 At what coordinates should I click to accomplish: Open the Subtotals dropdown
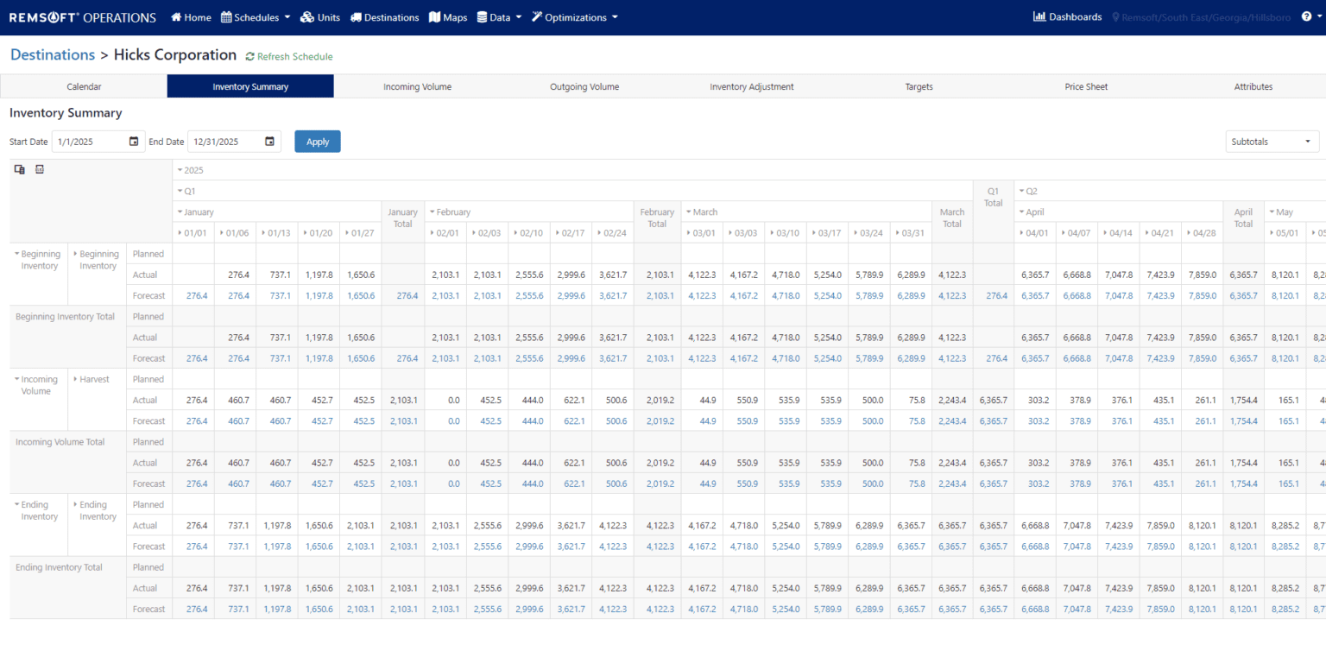[x=1272, y=141]
